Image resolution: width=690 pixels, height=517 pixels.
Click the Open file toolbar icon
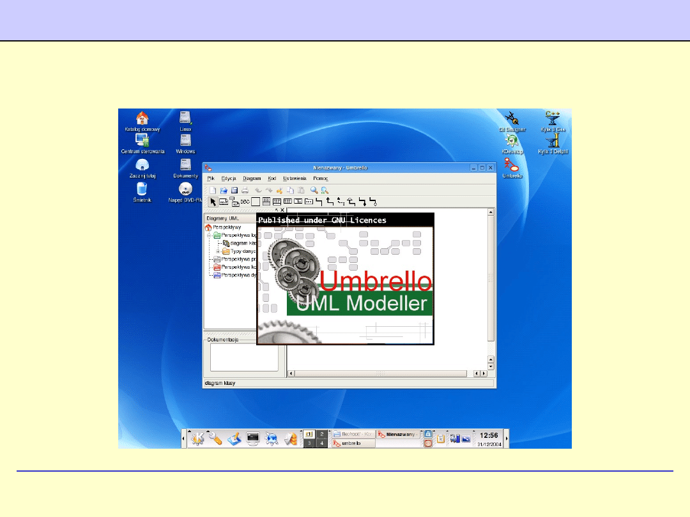coord(224,190)
